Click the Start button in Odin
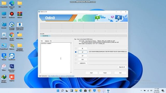The width and height of the screenshot is (166, 93). tap(91, 73)
